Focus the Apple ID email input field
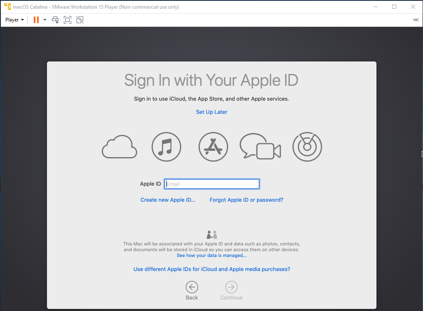The width and height of the screenshot is (423, 311). tap(212, 184)
